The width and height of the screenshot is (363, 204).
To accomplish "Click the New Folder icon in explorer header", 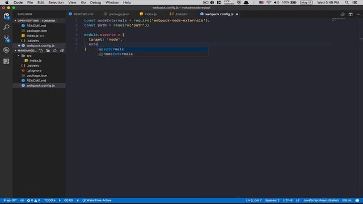I will (x=48, y=50).
